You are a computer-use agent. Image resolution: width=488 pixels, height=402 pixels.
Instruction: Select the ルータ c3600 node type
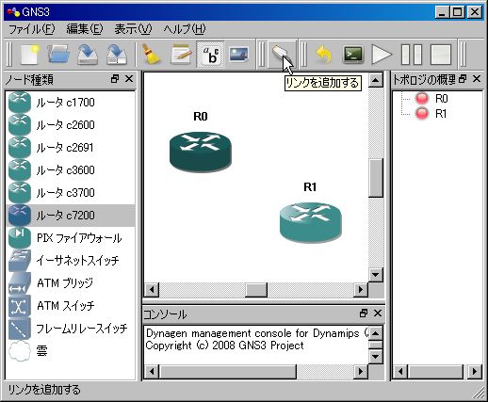pyautogui.click(x=71, y=170)
